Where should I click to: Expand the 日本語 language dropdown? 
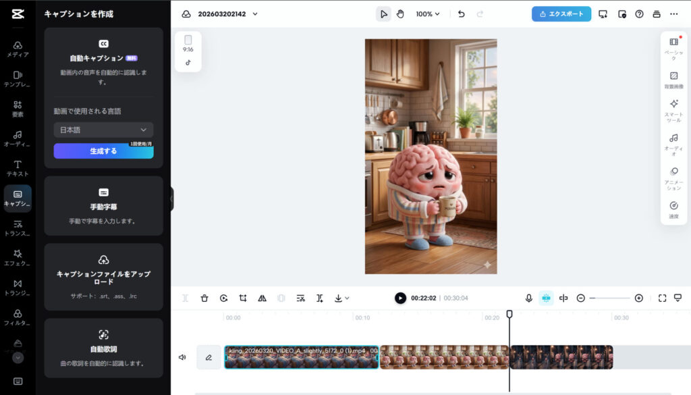103,130
